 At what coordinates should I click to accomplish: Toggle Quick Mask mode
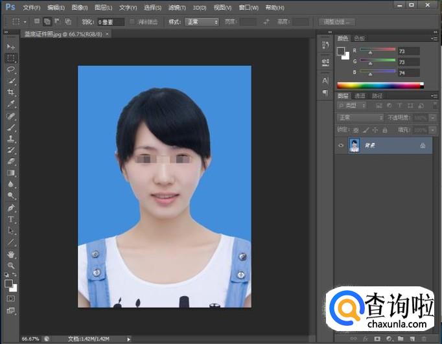11,299
